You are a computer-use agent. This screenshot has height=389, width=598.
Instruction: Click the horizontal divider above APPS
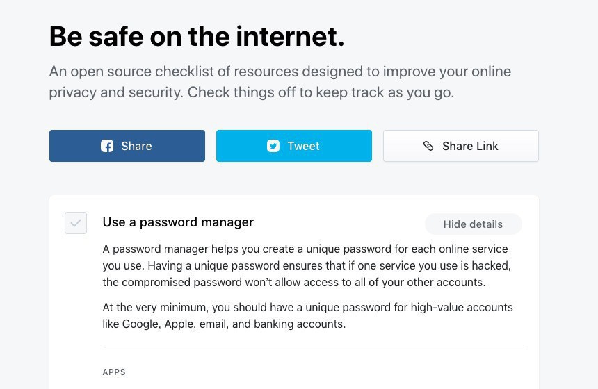[x=314, y=349]
